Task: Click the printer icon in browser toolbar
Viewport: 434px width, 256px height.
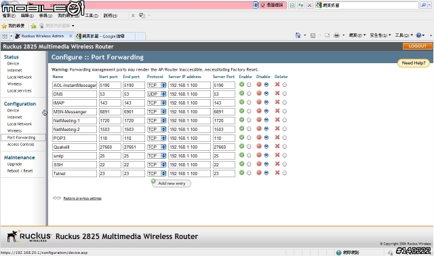Action: [x=336, y=35]
